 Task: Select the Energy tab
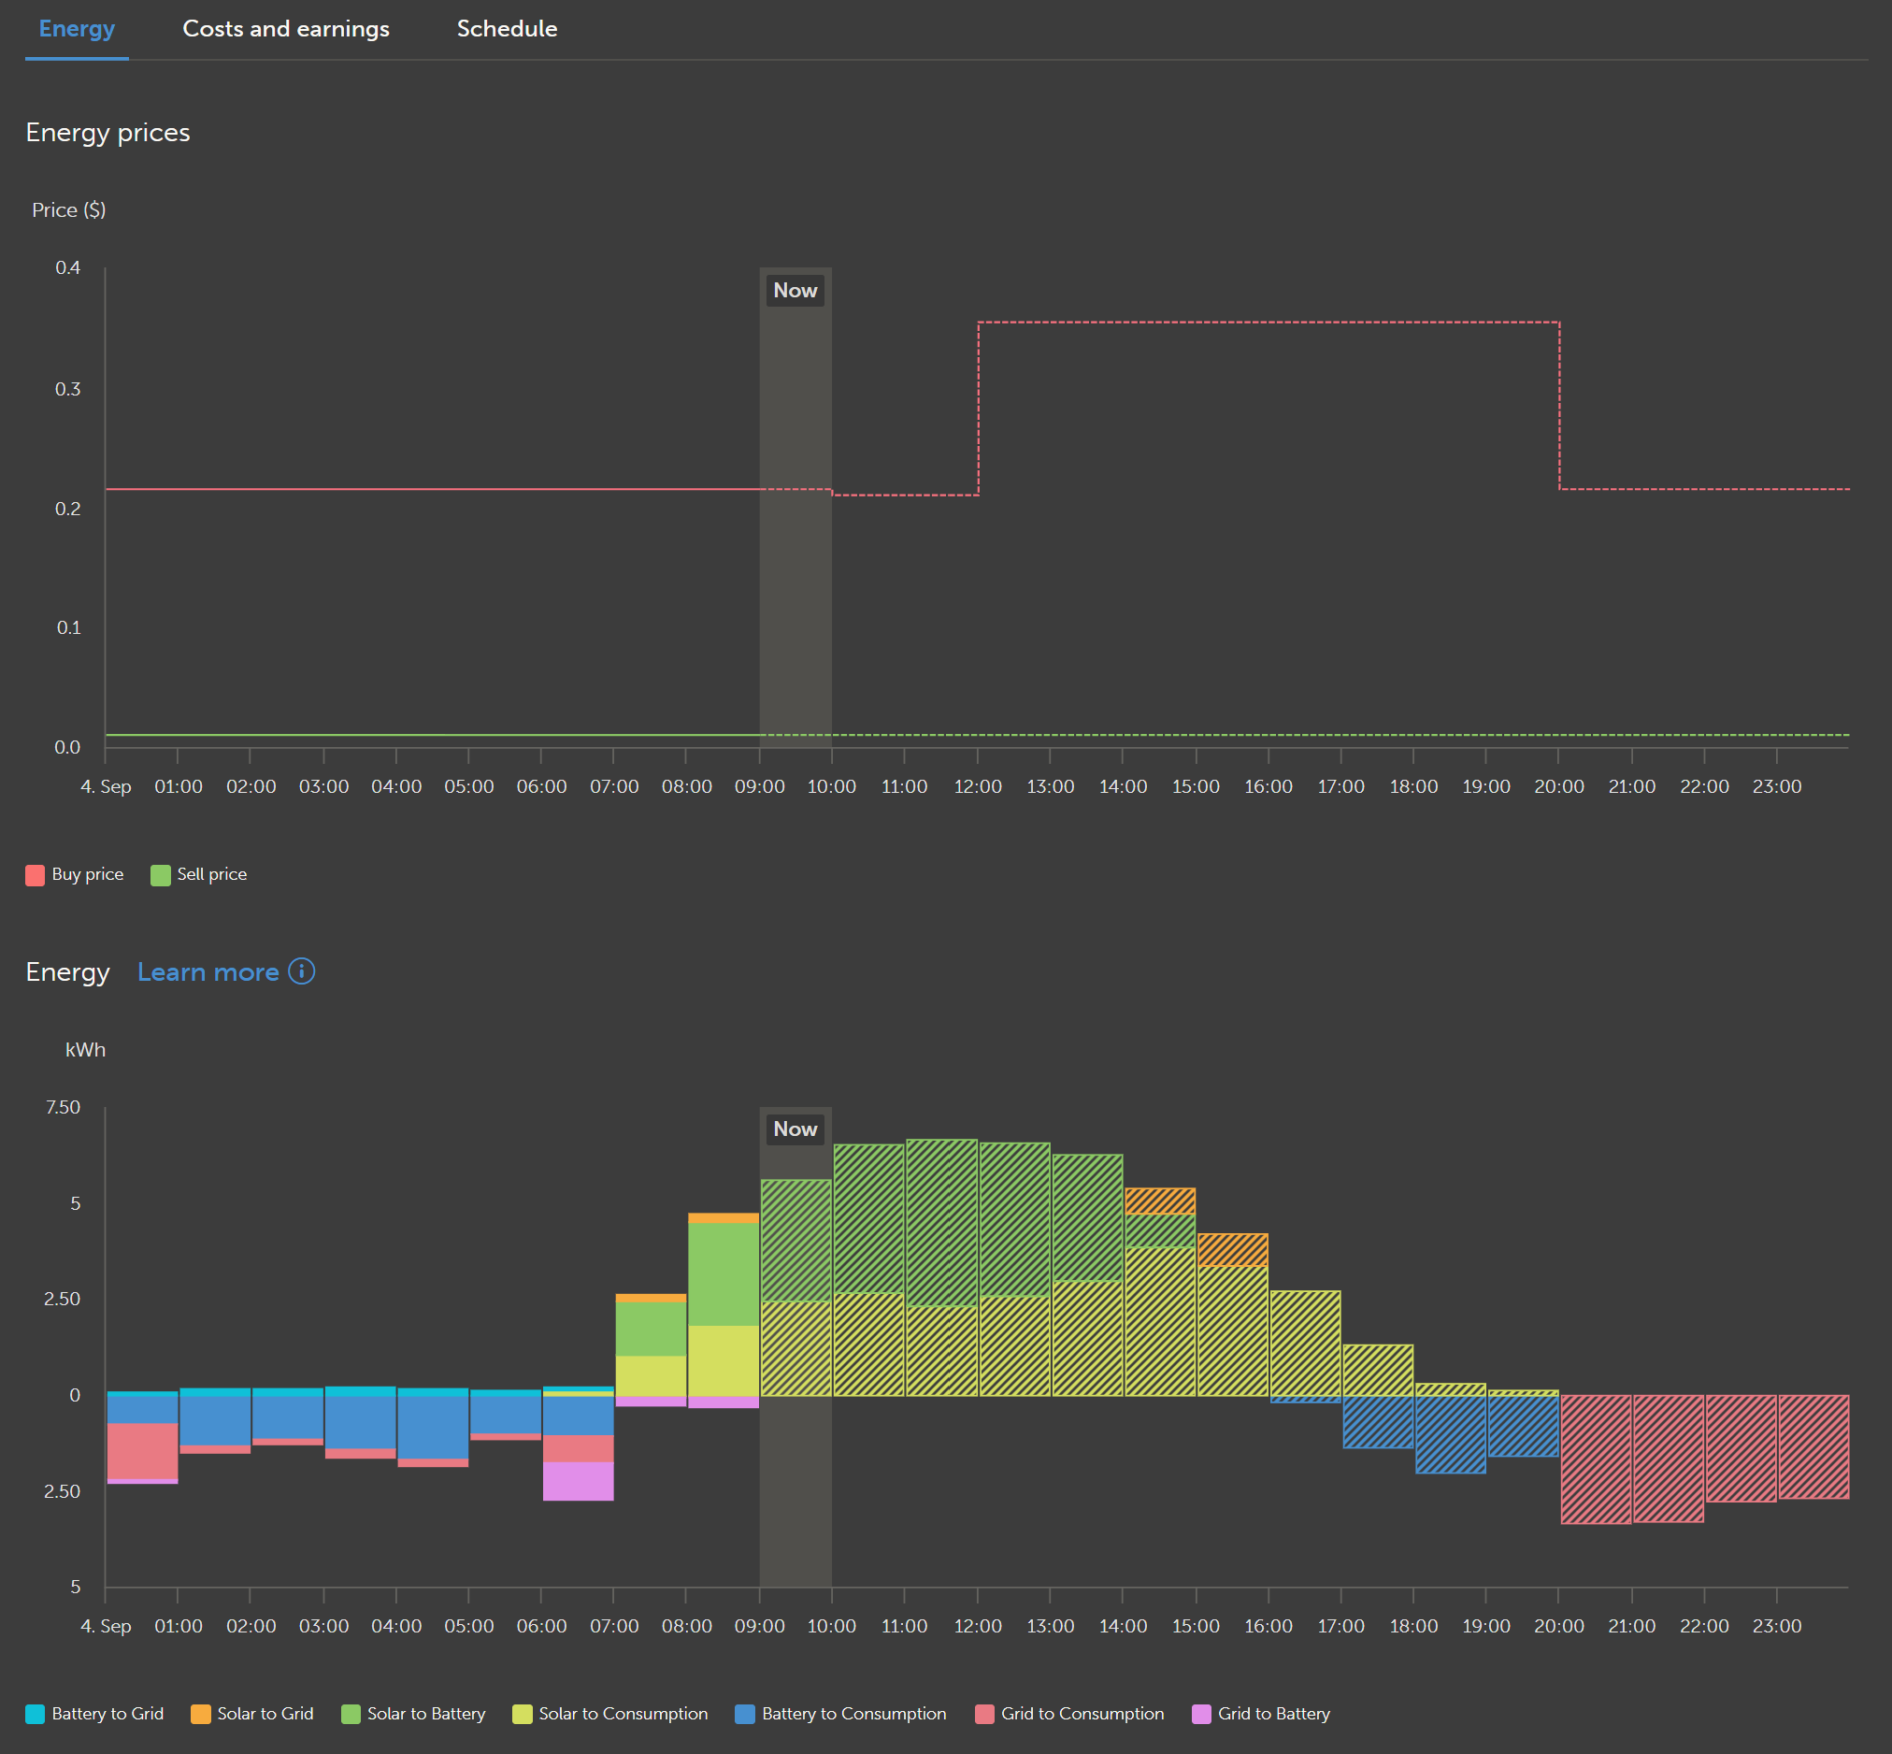coord(77,28)
